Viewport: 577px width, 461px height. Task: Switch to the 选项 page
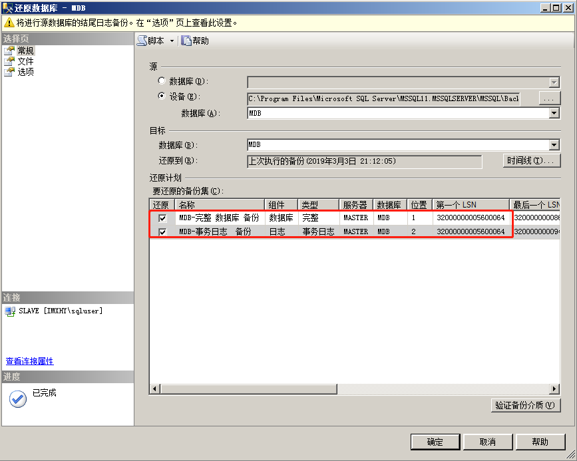click(25, 72)
